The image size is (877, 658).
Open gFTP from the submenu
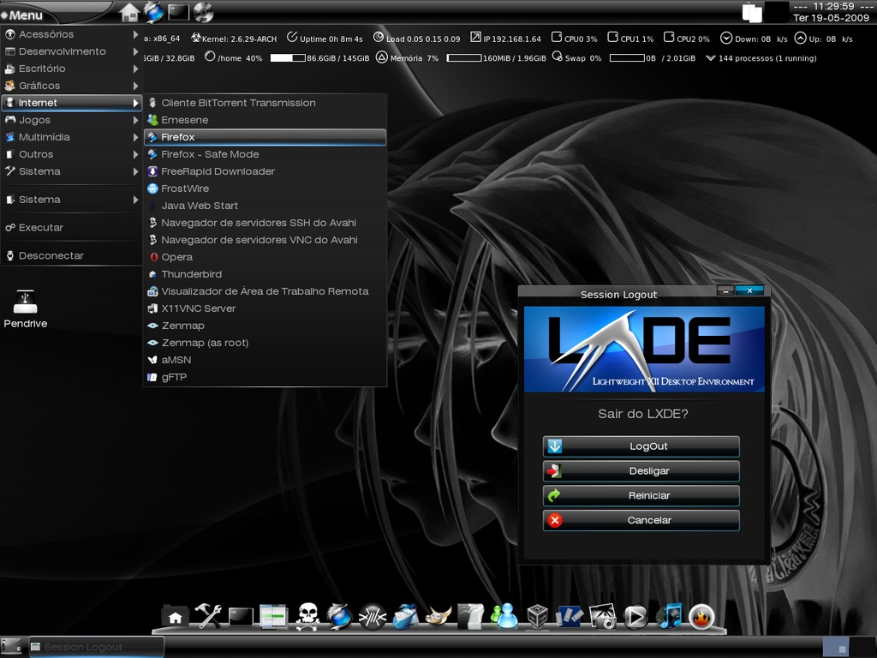(265, 377)
